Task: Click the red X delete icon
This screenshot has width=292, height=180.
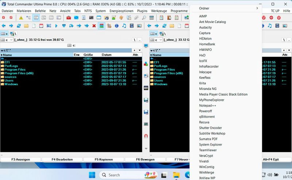Action: [x=94, y=25]
